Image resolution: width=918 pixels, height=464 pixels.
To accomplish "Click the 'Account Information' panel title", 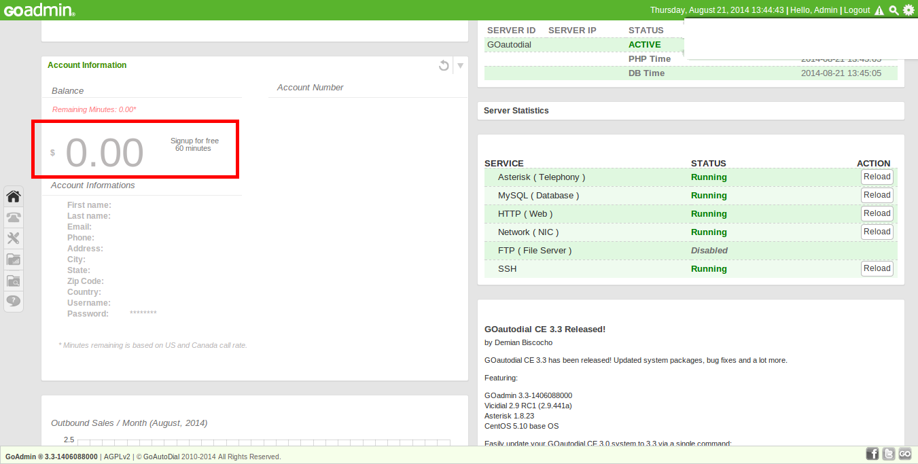I will click(x=87, y=65).
